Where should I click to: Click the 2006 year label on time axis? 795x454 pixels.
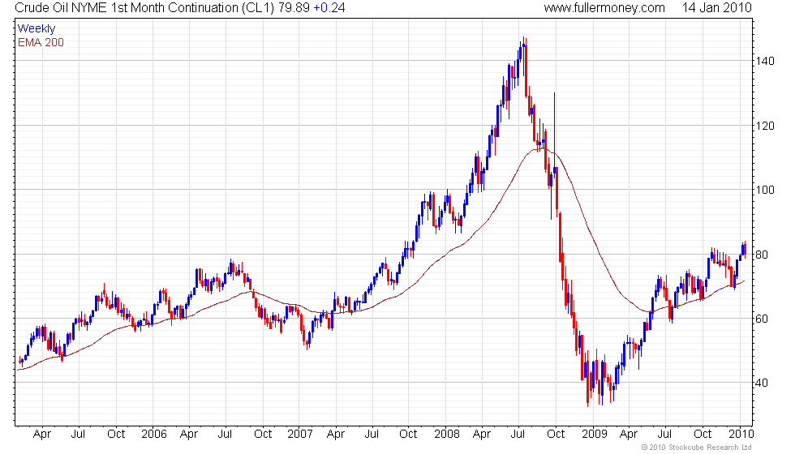pos(154,435)
